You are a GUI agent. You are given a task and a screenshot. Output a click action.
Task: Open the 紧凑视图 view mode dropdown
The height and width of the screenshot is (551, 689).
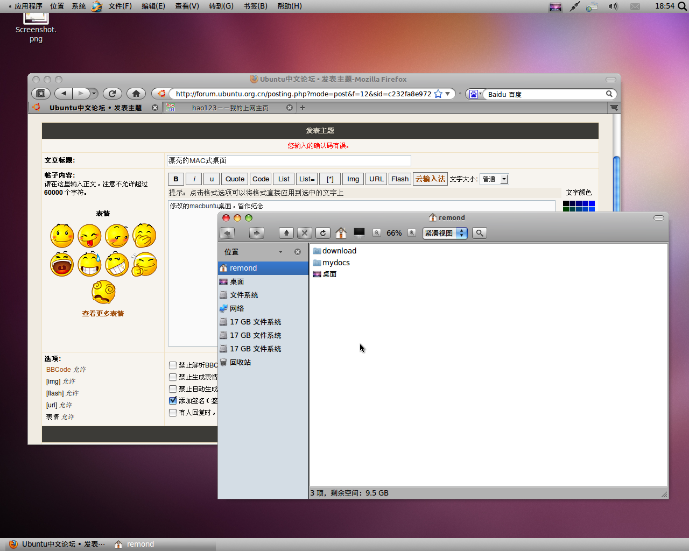point(445,233)
